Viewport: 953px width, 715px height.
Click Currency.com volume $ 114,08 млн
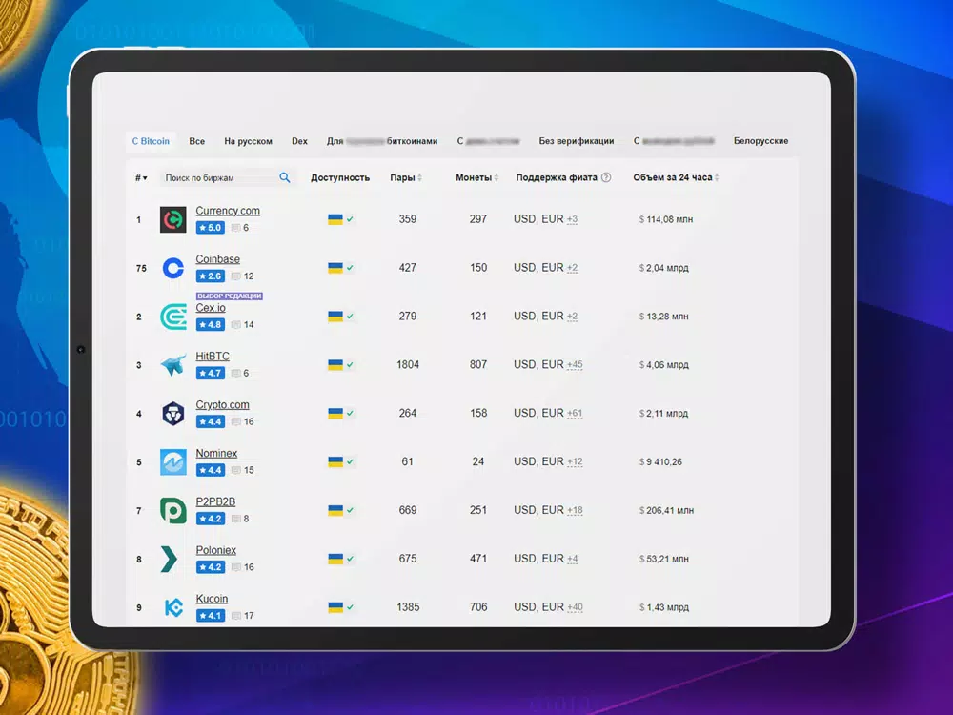click(666, 219)
